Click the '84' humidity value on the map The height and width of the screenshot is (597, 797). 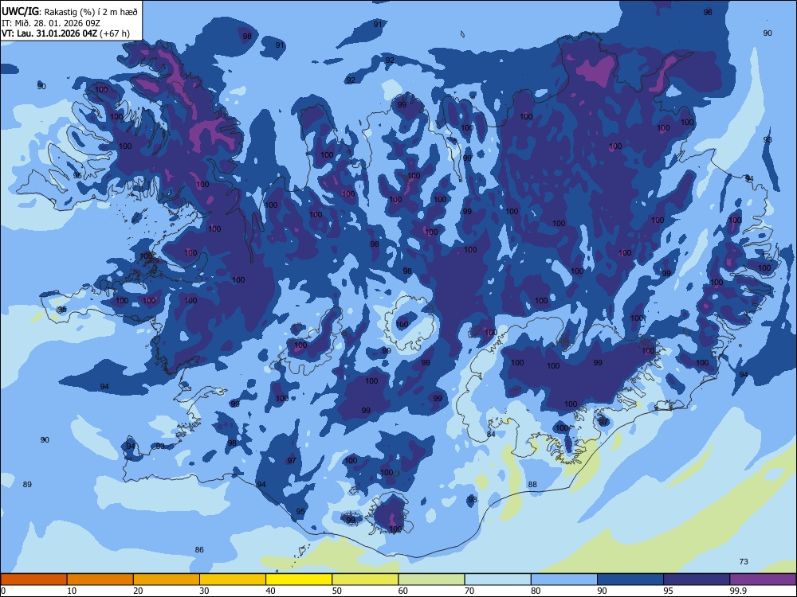tap(491, 434)
